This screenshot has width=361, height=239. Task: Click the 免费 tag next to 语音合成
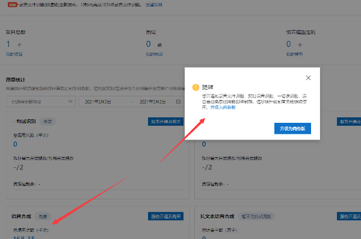coord(43,216)
